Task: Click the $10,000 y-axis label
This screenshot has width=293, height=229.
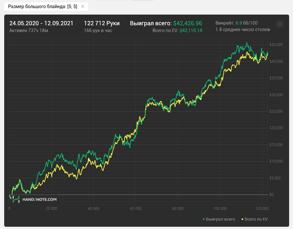Action: (x=276, y=161)
